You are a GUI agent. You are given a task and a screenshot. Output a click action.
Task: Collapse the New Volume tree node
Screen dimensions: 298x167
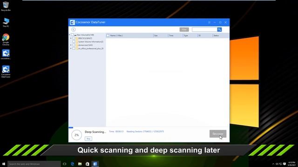click(69, 35)
